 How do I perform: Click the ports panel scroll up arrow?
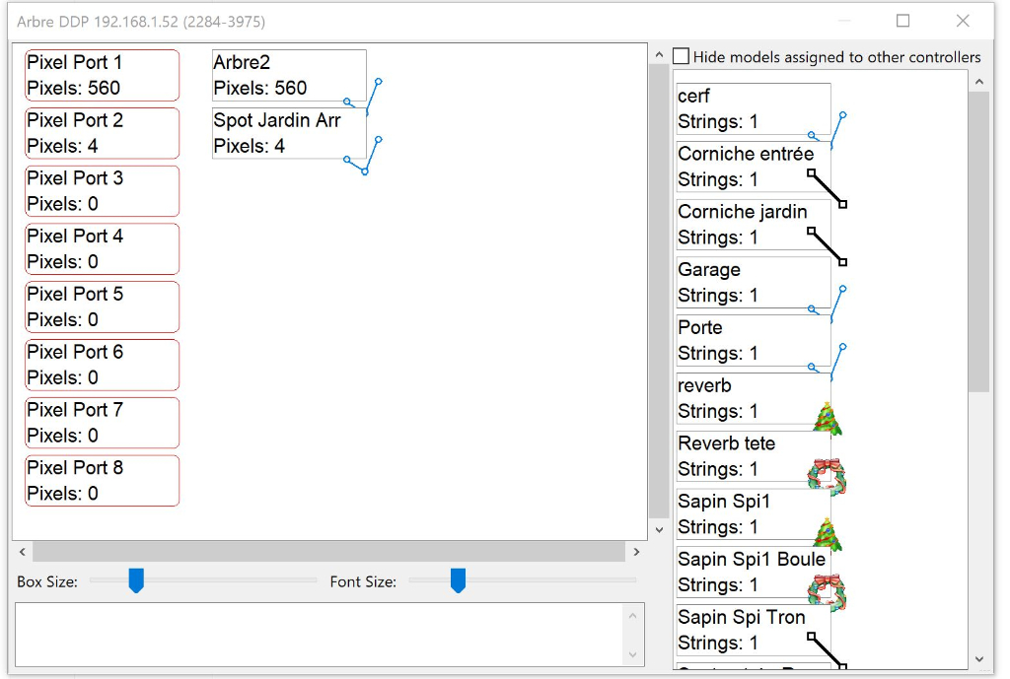point(659,57)
